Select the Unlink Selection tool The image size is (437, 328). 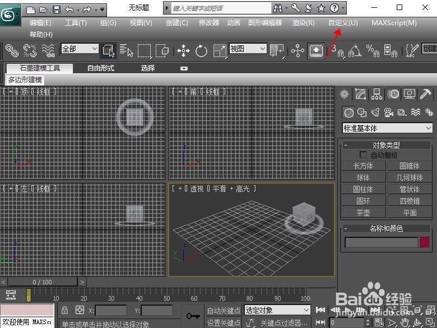pos(30,51)
